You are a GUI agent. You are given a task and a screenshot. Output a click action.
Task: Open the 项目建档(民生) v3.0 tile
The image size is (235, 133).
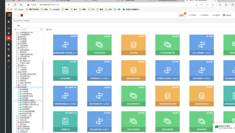pos(99,71)
